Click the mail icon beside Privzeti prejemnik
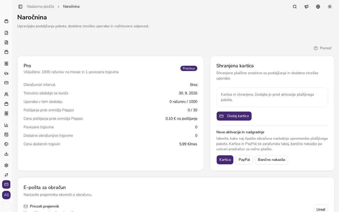Screen dimensions: 339x212 click(26, 206)
